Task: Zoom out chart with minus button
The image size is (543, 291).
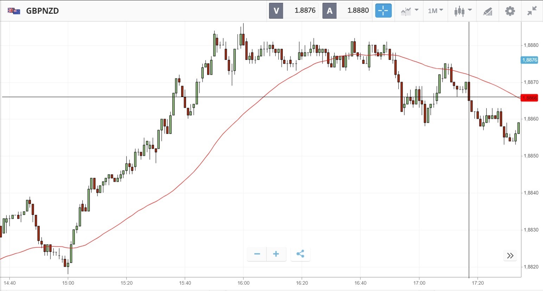Action: (x=257, y=254)
